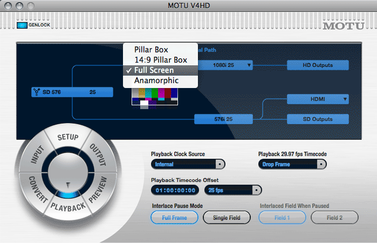Screen dimensions: 377x243
Task: Choose Pillar Box from the popup menu
Action: 151,50
